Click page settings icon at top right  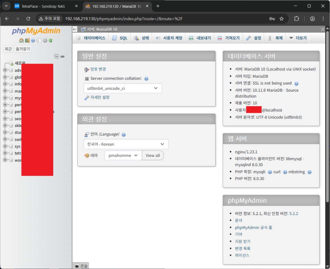(322, 30)
